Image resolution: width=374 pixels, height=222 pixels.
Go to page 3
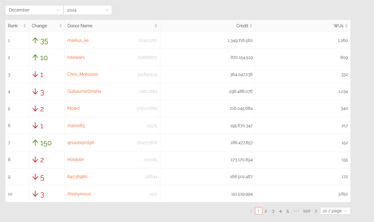[x=273, y=211]
